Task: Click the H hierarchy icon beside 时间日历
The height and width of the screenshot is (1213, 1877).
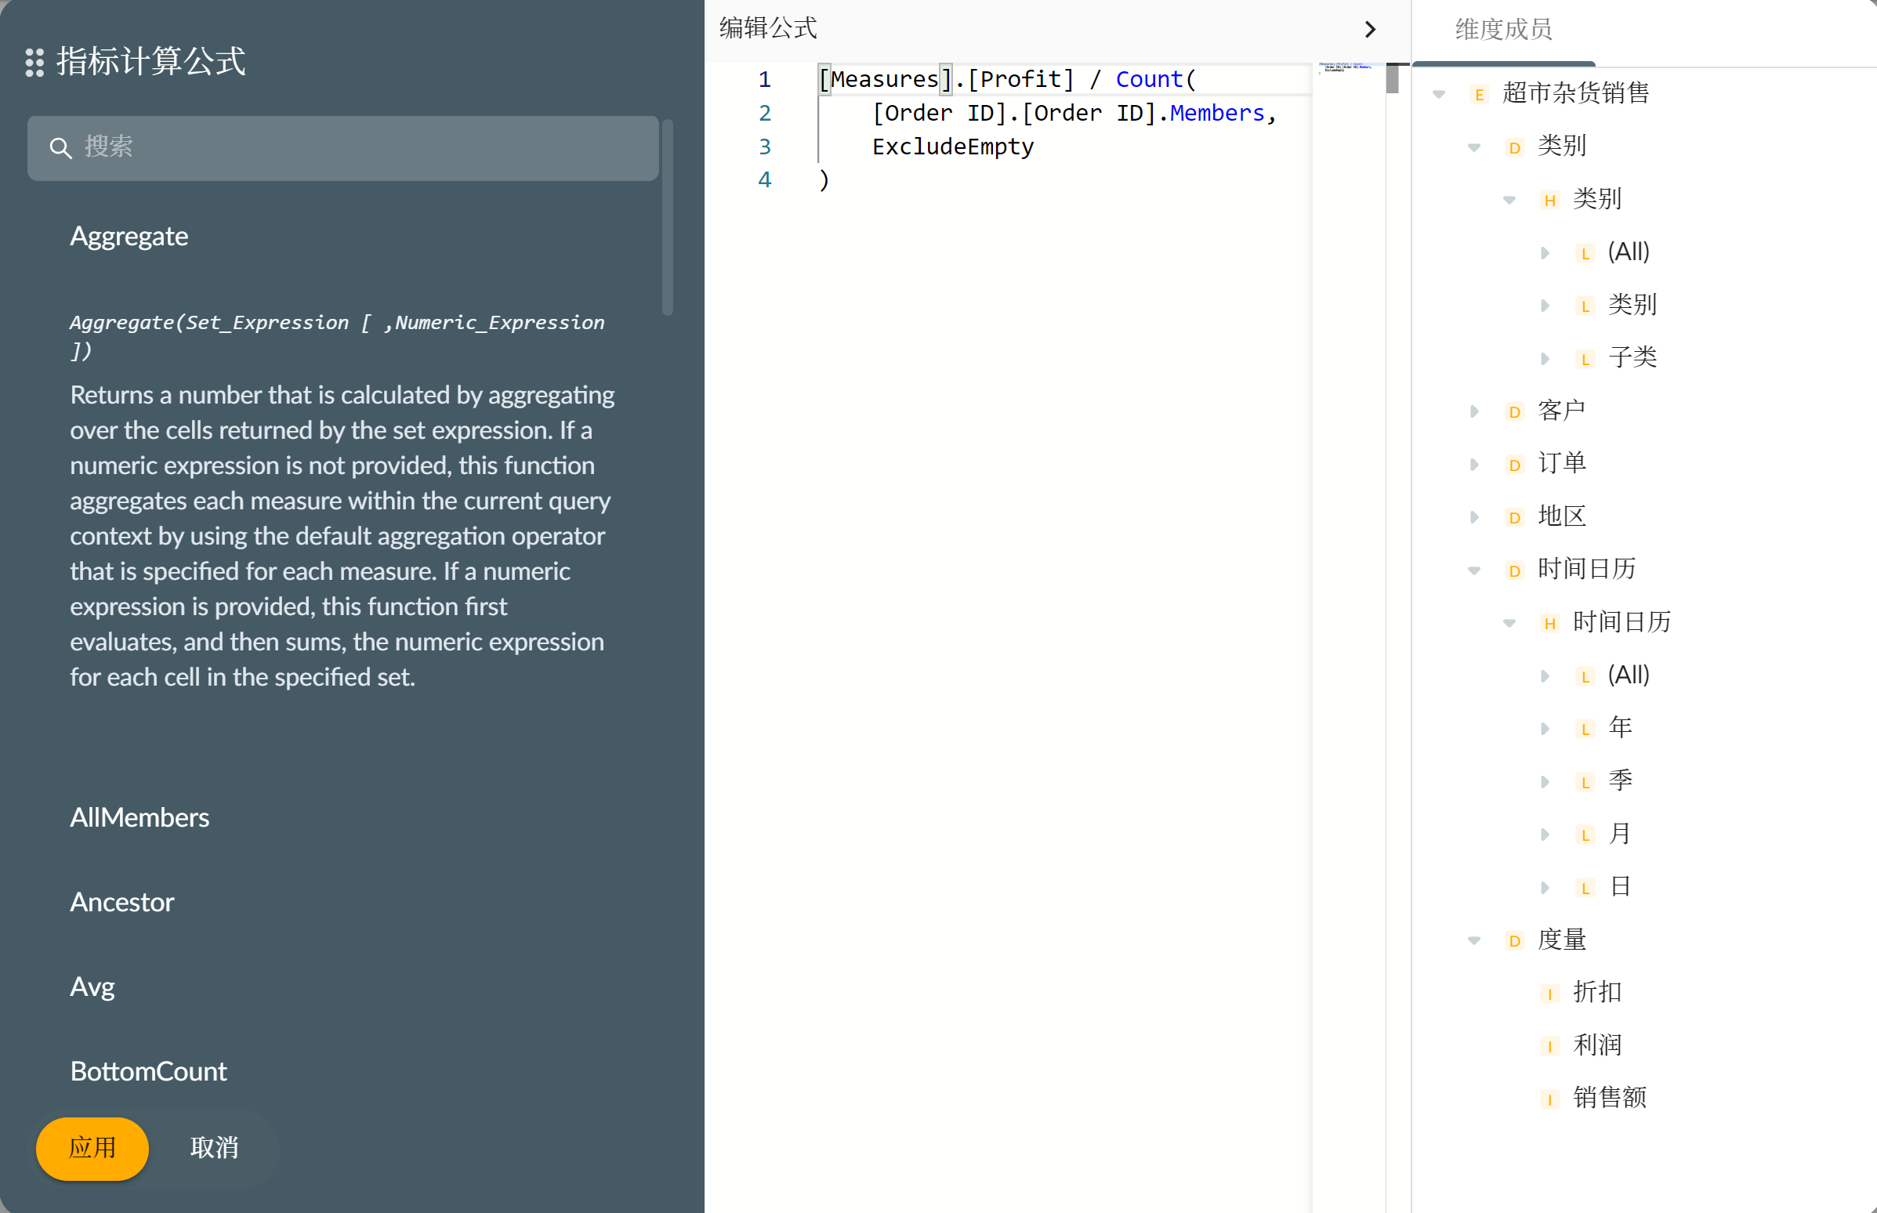Action: [1549, 624]
